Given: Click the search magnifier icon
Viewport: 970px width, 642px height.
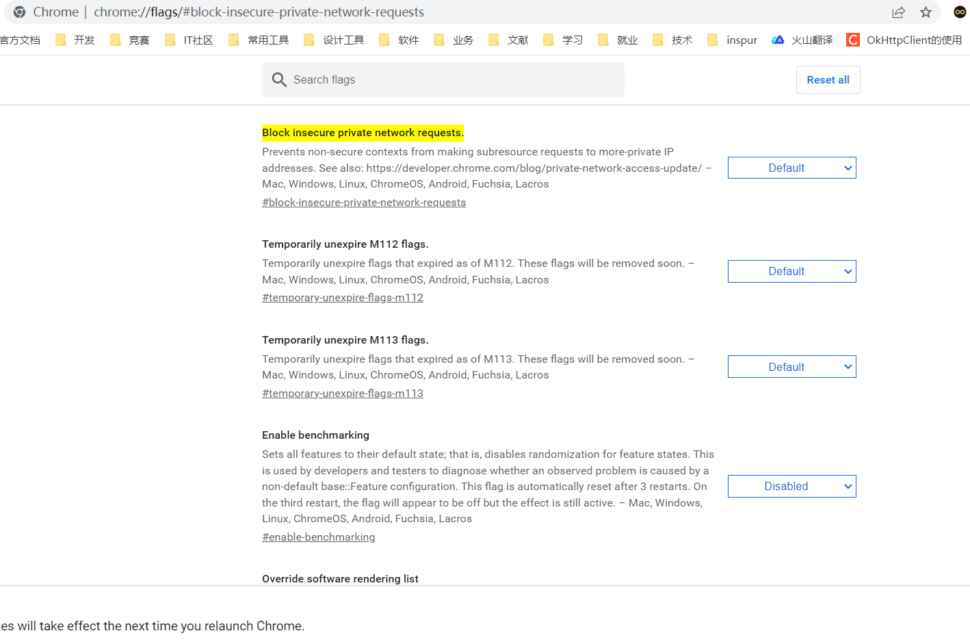Looking at the screenshot, I should (x=278, y=79).
